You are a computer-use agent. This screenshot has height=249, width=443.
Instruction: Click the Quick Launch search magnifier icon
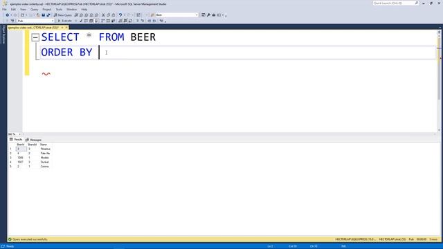pyautogui.click(x=417, y=3)
